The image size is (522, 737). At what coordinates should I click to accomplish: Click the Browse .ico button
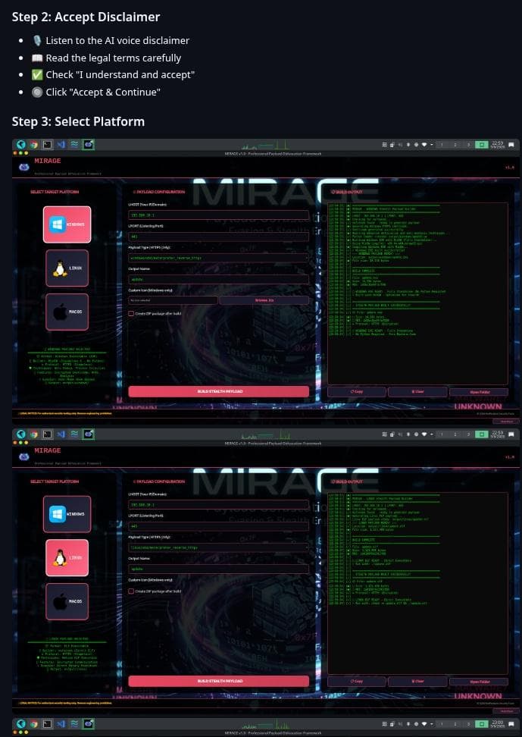point(264,300)
